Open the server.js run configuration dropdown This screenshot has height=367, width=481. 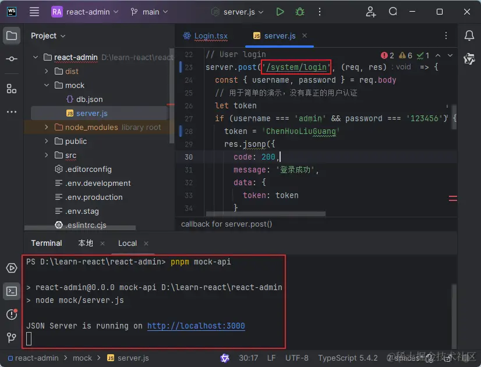tap(238, 12)
